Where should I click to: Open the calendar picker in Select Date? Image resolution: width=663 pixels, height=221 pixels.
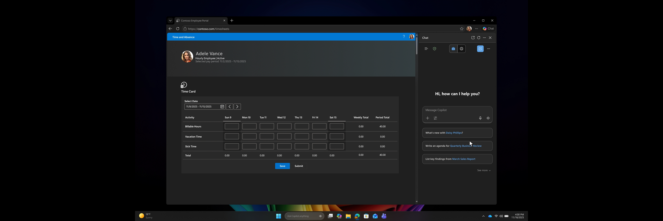tap(222, 107)
